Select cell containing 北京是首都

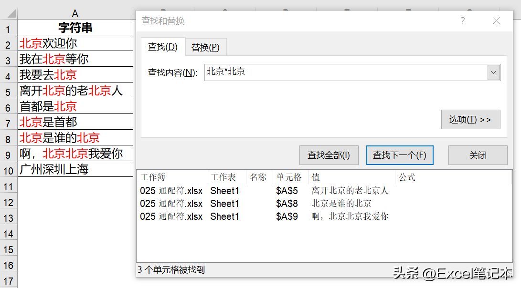pyautogui.click(x=75, y=122)
